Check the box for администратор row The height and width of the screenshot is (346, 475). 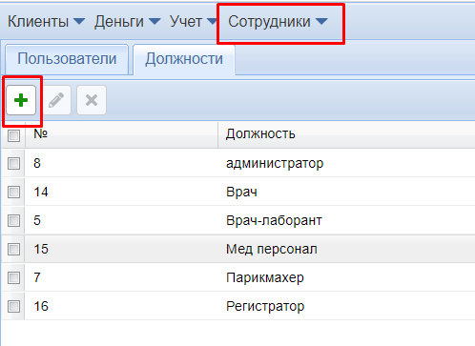pos(13,163)
